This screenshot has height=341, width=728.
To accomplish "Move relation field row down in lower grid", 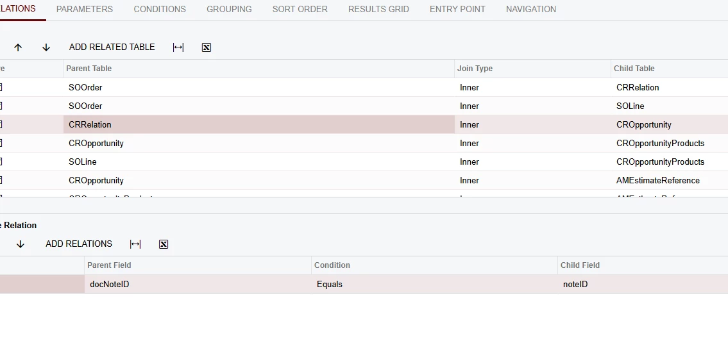I will pos(20,244).
